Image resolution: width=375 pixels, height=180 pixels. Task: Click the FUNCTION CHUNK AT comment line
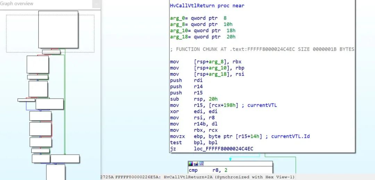click(262, 49)
